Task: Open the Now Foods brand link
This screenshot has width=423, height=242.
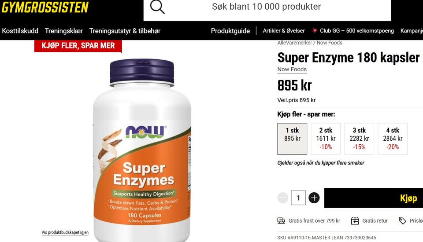Action: (x=292, y=69)
